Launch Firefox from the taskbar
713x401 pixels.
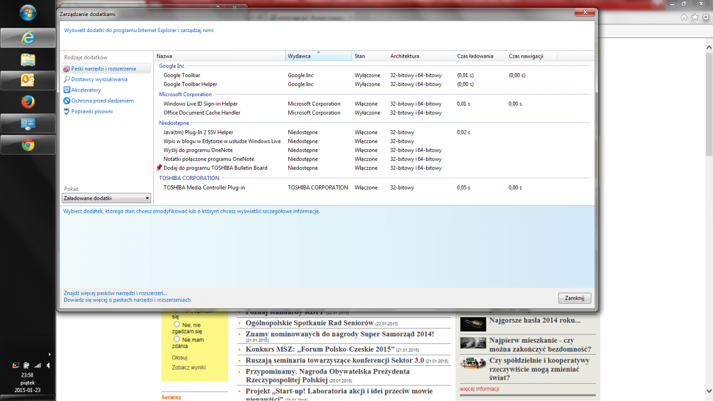[x=27, y=102]
